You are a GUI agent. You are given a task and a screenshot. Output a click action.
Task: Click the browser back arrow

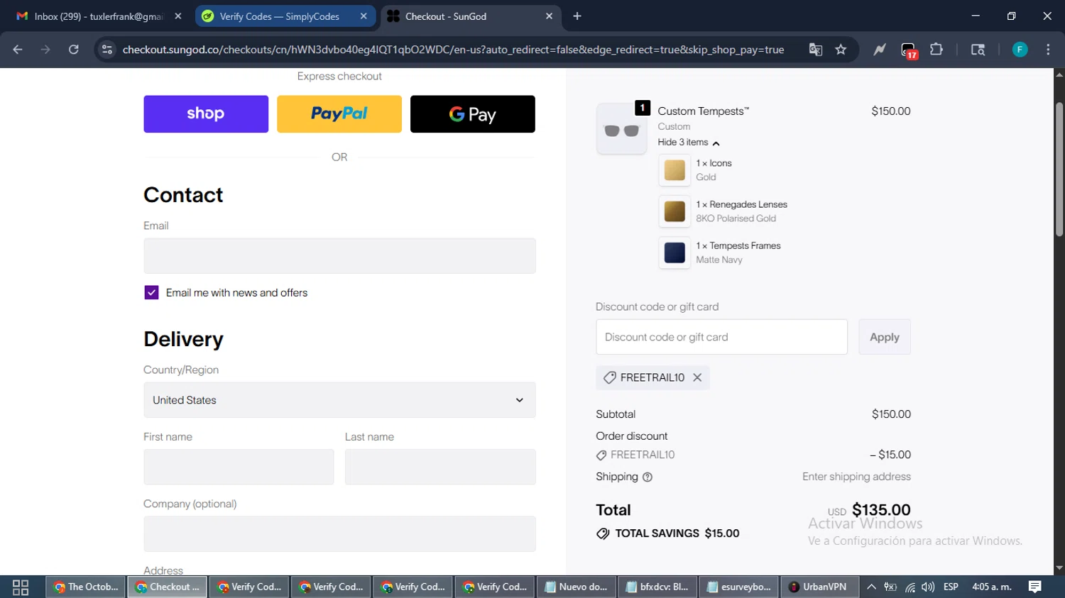pos(18,50)
